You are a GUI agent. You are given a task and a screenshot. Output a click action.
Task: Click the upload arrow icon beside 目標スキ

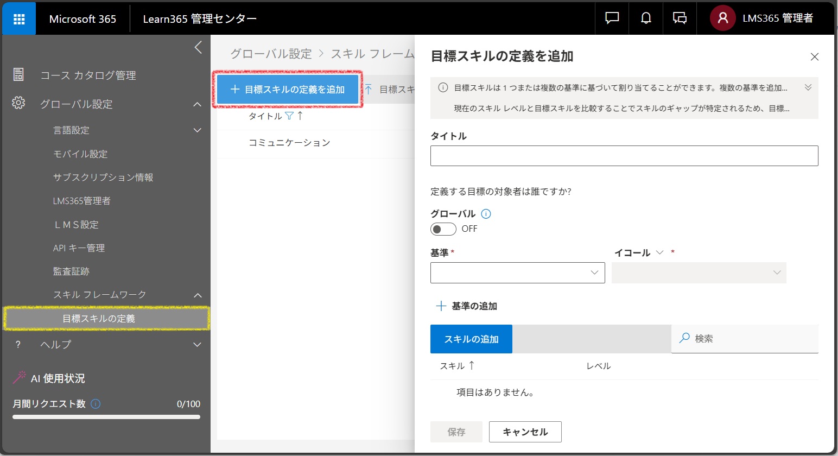369,89
